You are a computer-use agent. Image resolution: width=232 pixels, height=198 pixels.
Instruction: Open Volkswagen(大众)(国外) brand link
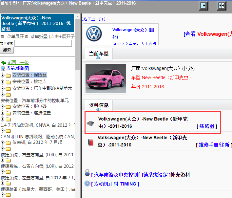click(133, 33)
